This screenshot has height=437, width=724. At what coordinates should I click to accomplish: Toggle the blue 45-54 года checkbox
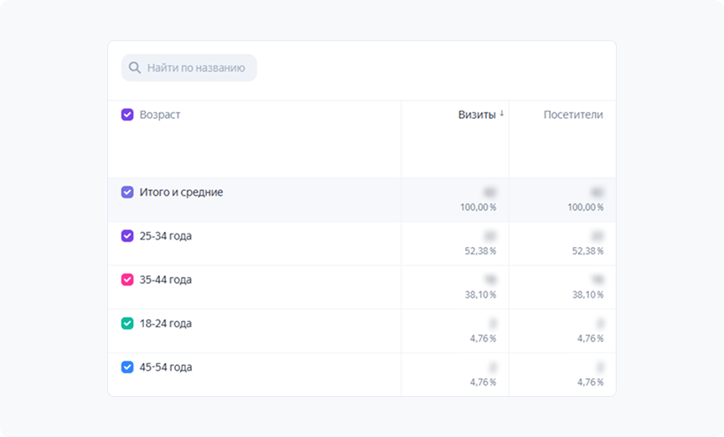pyautogui.click(x=127, y=367)
